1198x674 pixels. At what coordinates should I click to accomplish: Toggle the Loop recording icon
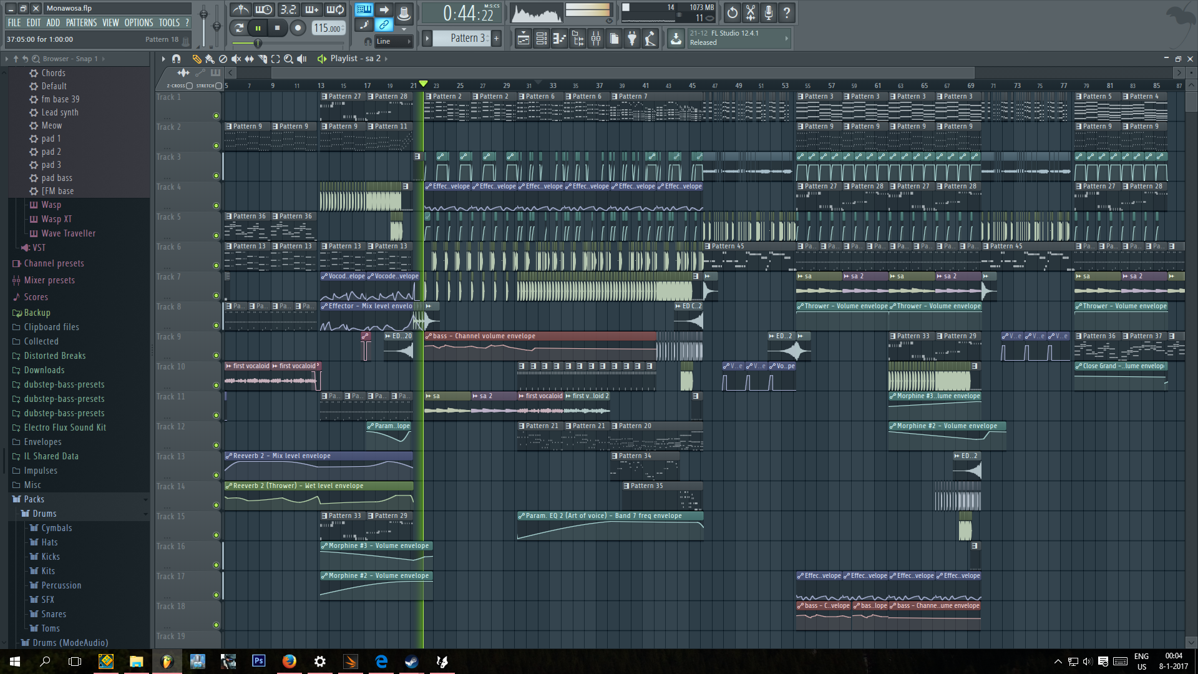coord(335,9)
